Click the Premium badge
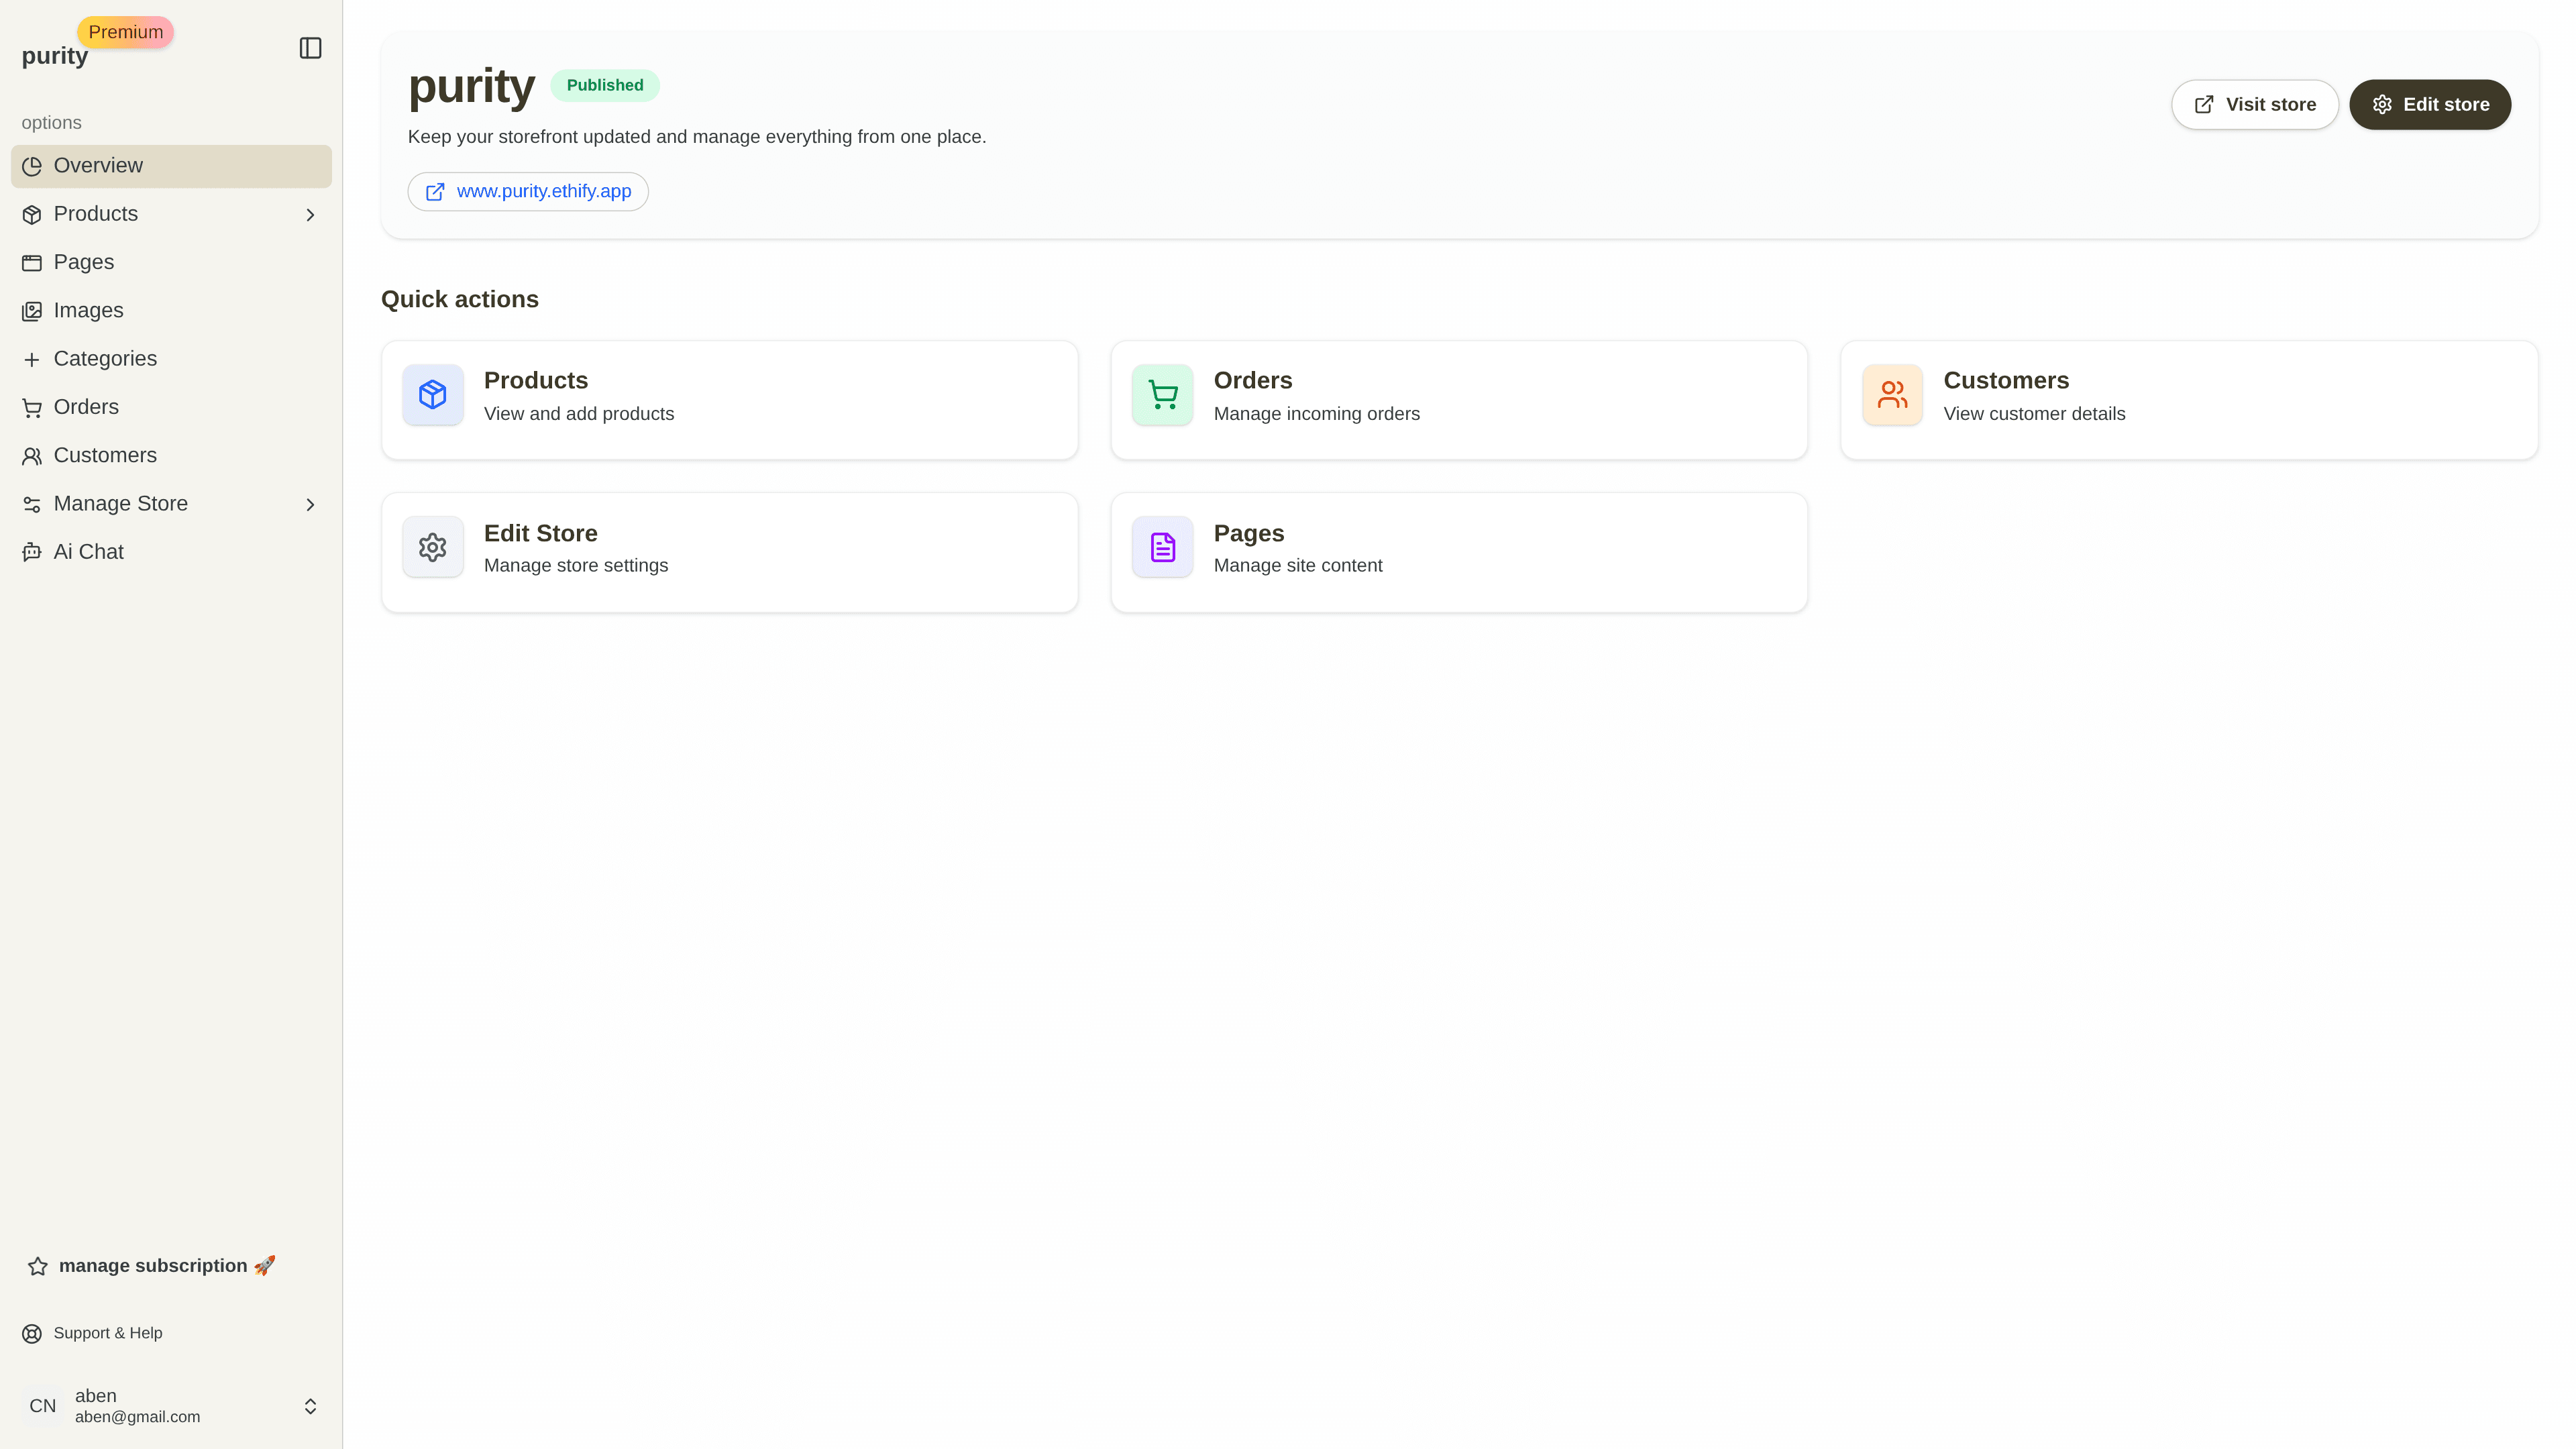Image resolution: width=2576 pixels, height=1449 pixels. 125,32
